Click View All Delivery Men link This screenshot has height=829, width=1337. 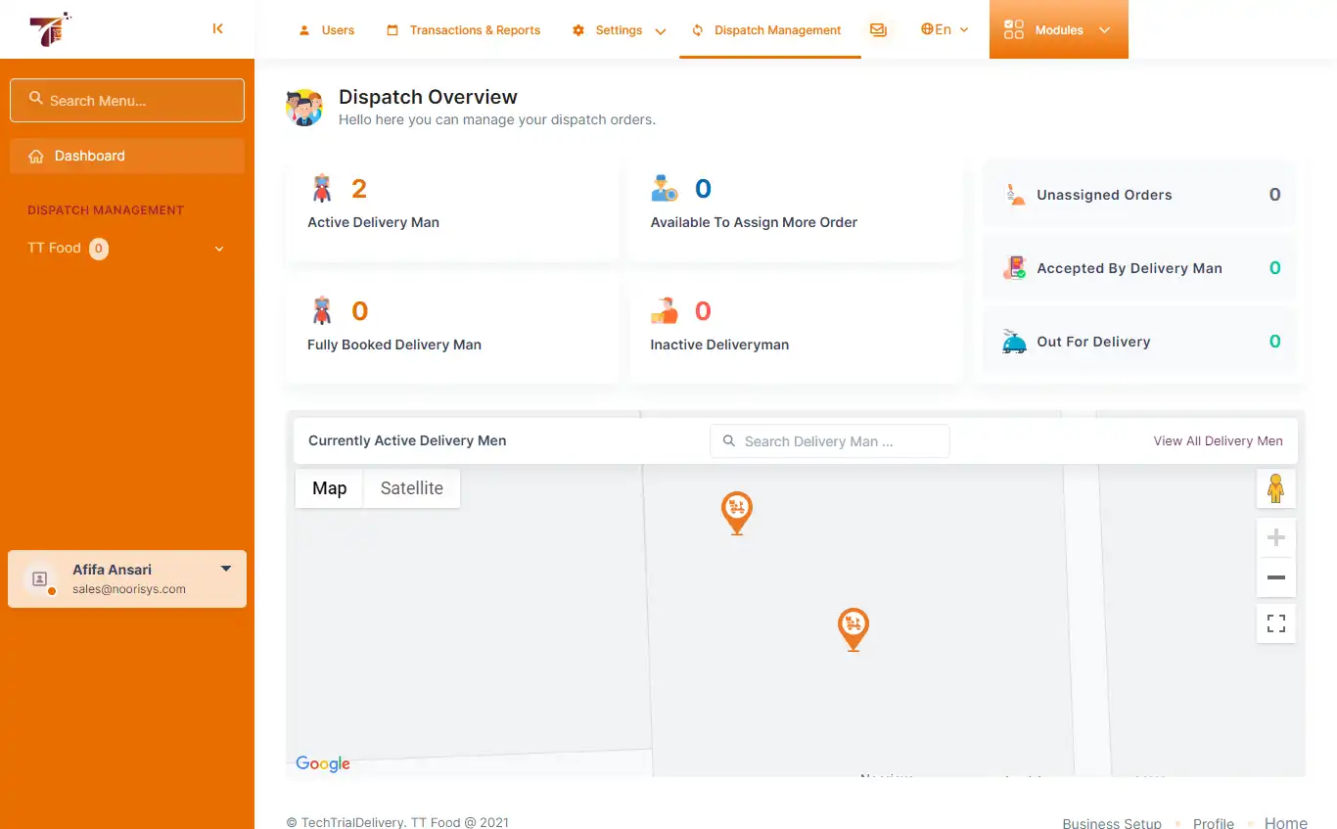[1218, 440]
